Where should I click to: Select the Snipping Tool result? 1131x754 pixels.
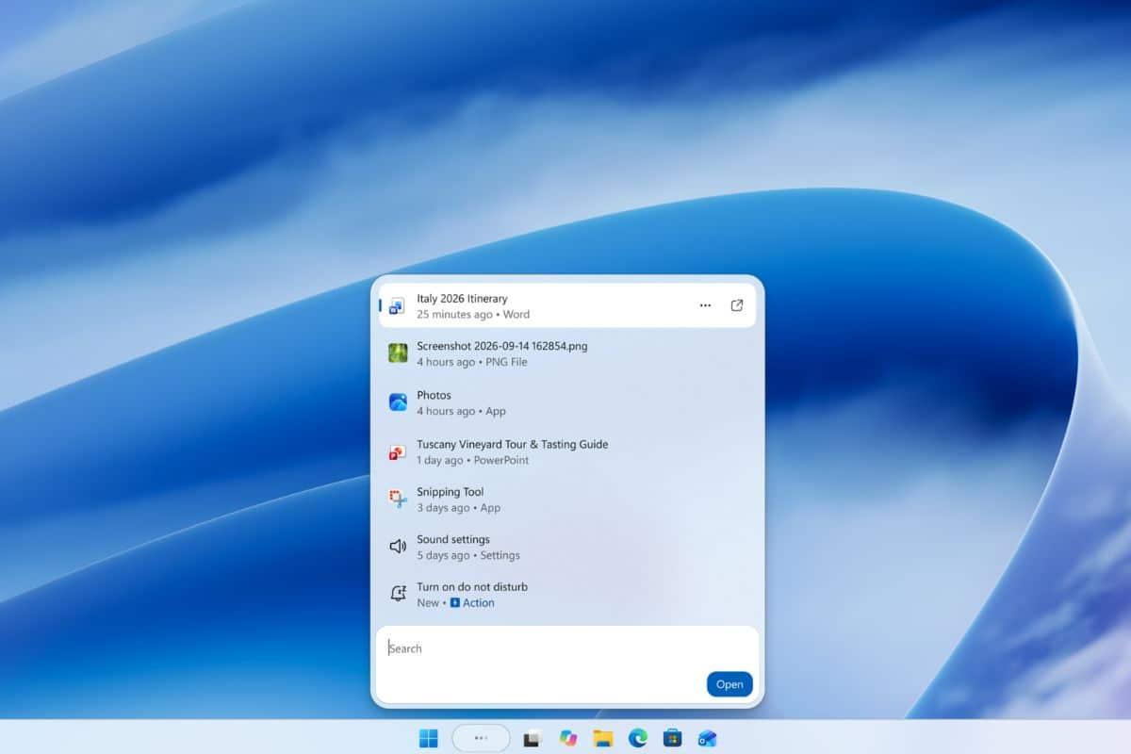pos(567,500)
